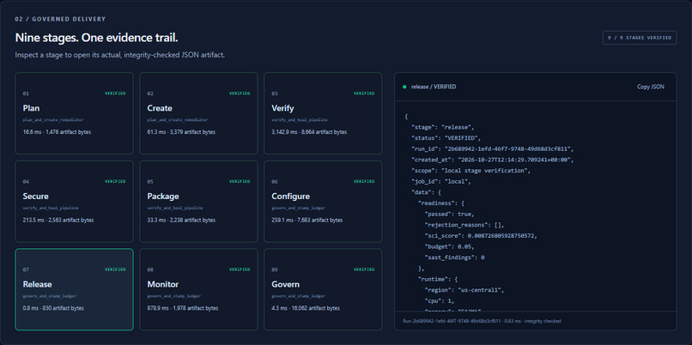Click the "job_id": "local" JSON line
This screenshot has width=692, height=345.
[x=443, y=181]
